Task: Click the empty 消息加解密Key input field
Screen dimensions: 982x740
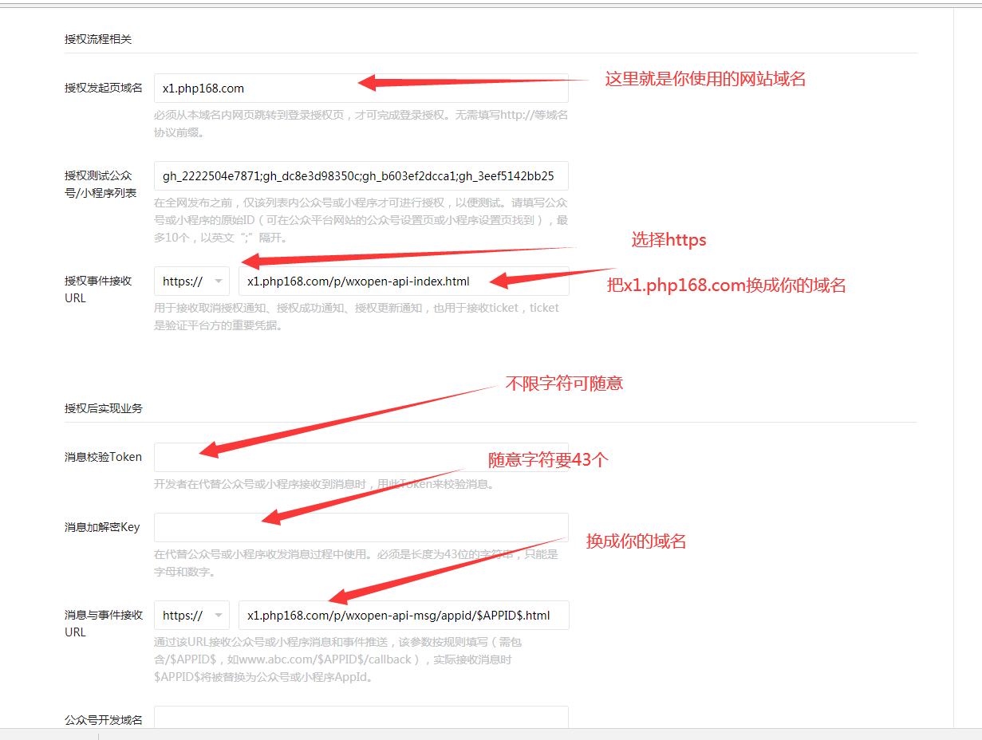Action: click(361, 528)
